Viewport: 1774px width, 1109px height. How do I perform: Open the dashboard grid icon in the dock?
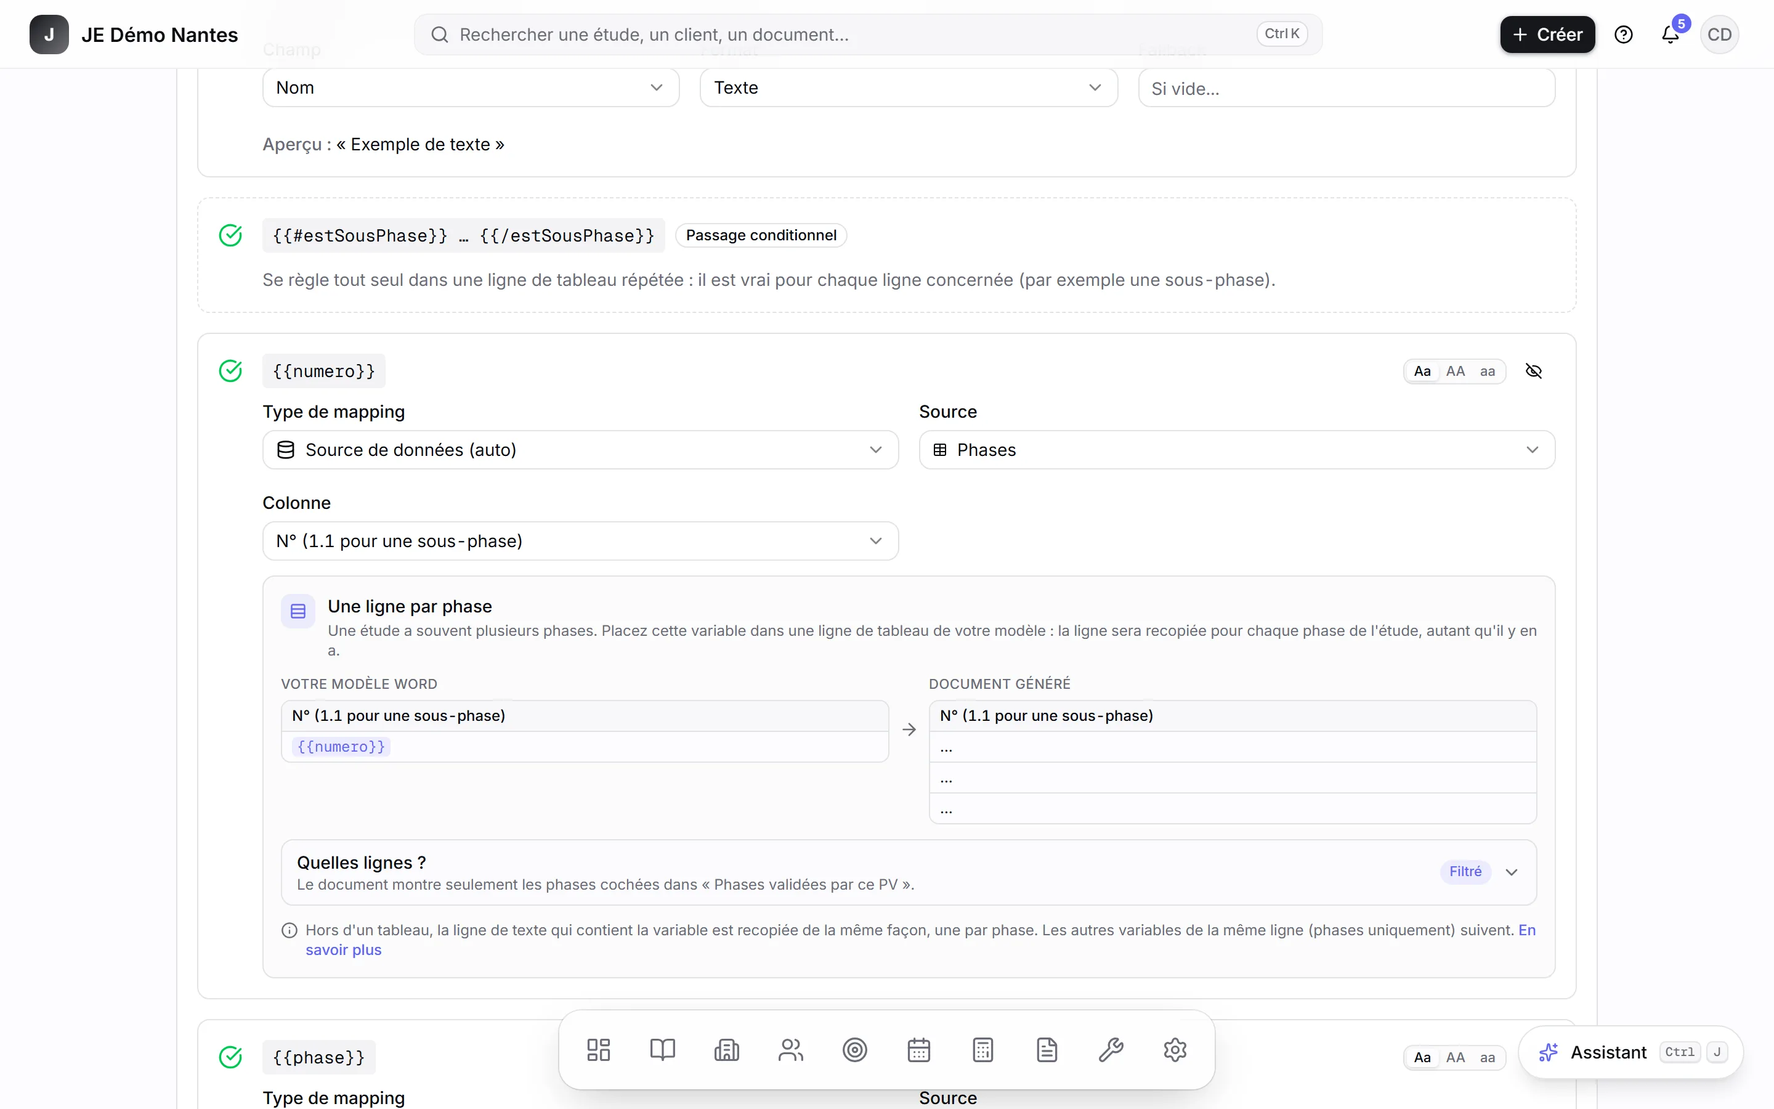click(598, 1050)
